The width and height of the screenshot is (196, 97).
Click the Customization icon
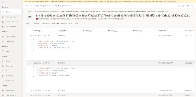point(3,95)
